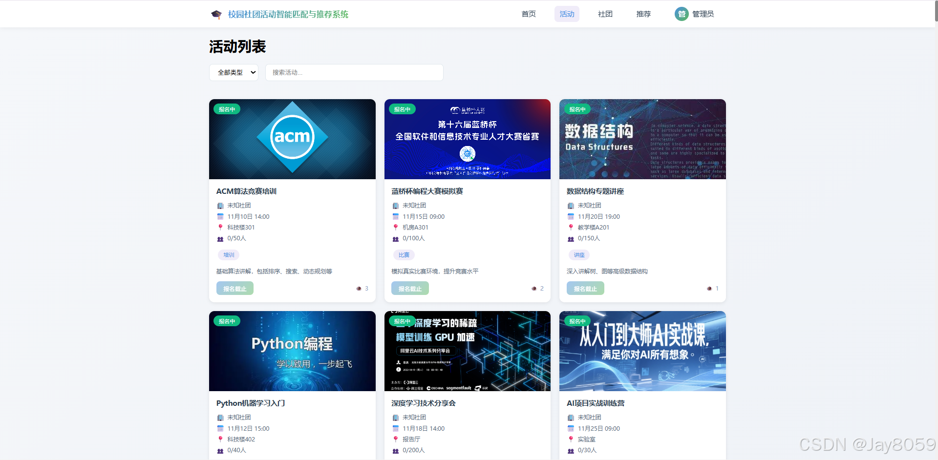Open the 从入门到大师AI实战课 cover image
The height and width of the screenshot is (460, 938).
pyautogui.click(x=642, y=351)
